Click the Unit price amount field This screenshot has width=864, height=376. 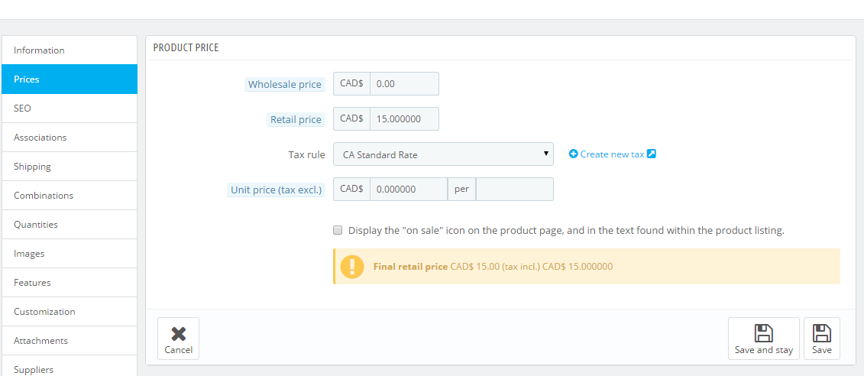tap(408, 190)
